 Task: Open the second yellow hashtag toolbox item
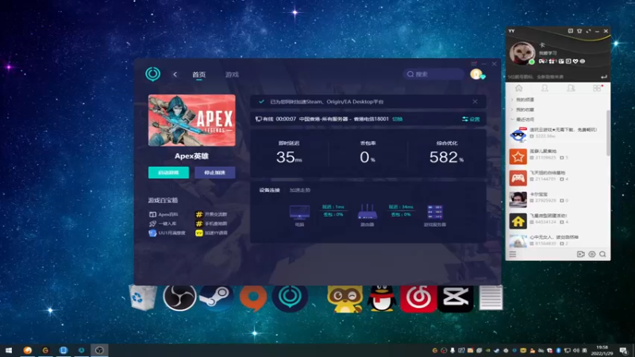coord(211,224)
